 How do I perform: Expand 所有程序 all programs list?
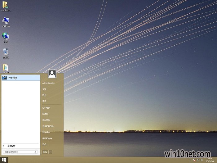click(x=11, y=146)
